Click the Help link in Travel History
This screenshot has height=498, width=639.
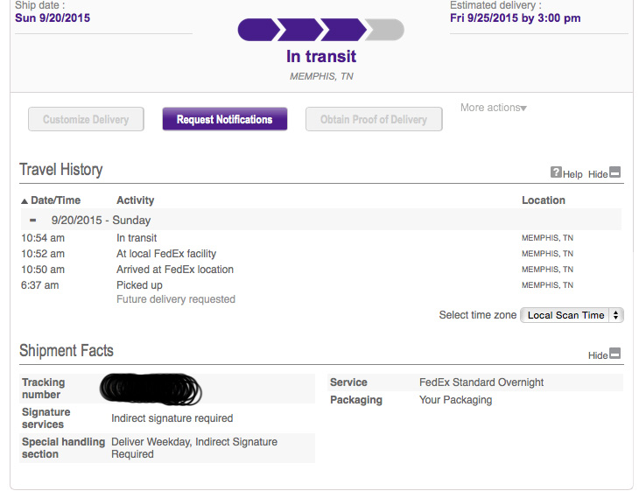tap(572, 174)
